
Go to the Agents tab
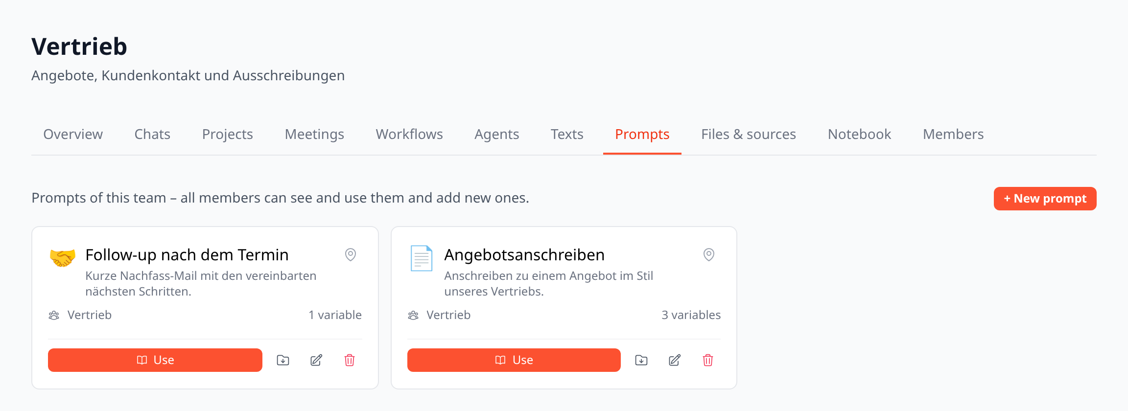497,134
